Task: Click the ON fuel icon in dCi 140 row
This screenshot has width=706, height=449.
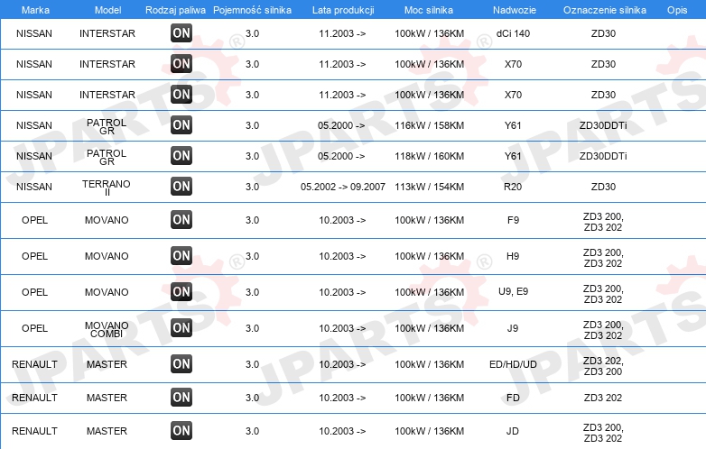Action: coord(181,32)
